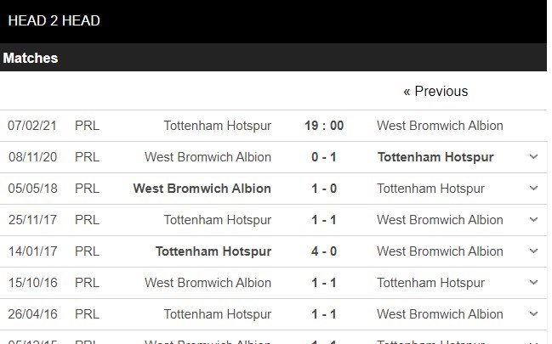Open the 1 - 0 score from 05/05/18
The image size is (552, 344).
click(x=324, y=189)
